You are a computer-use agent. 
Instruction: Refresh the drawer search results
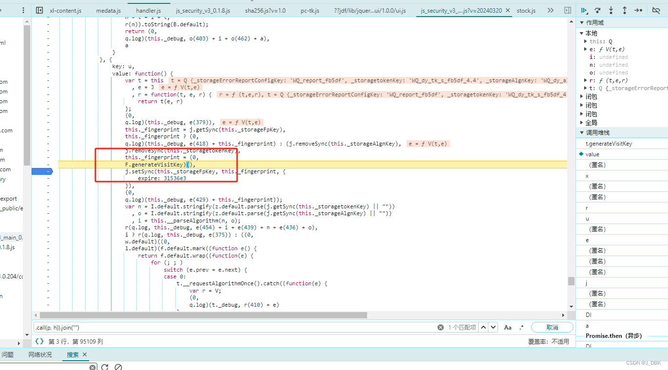pyautogui.click(x=105, y=367)
